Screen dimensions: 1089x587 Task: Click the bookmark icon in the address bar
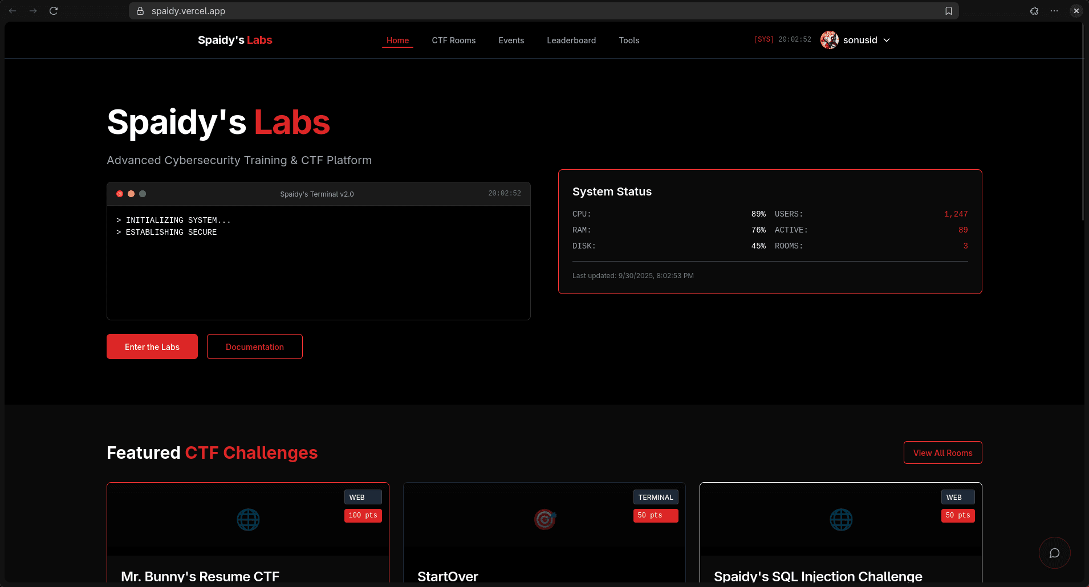coord(948,10)
